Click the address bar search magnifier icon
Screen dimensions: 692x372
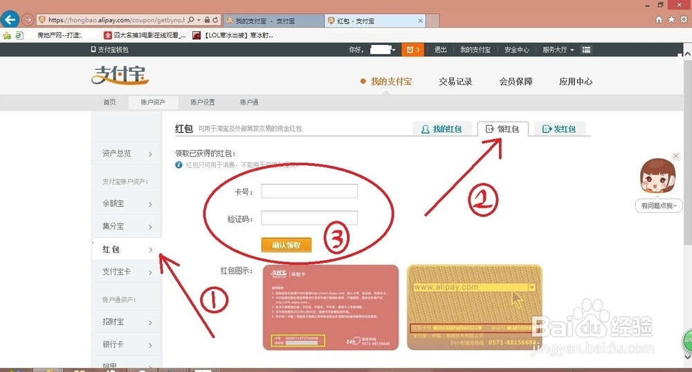pyautogui.click(x=191, y=20)
